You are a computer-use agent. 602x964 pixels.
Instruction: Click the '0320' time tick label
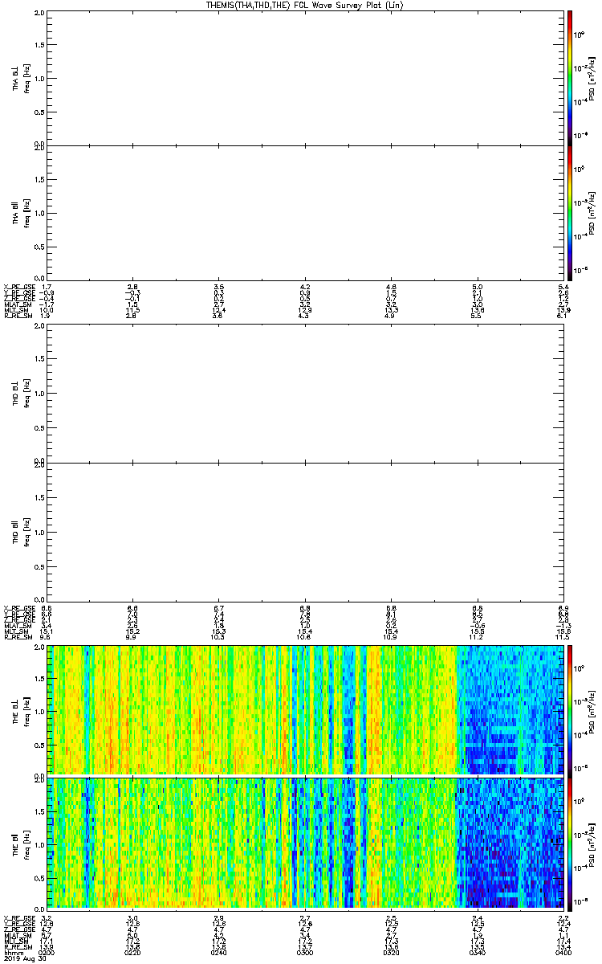tap(390, 953)
